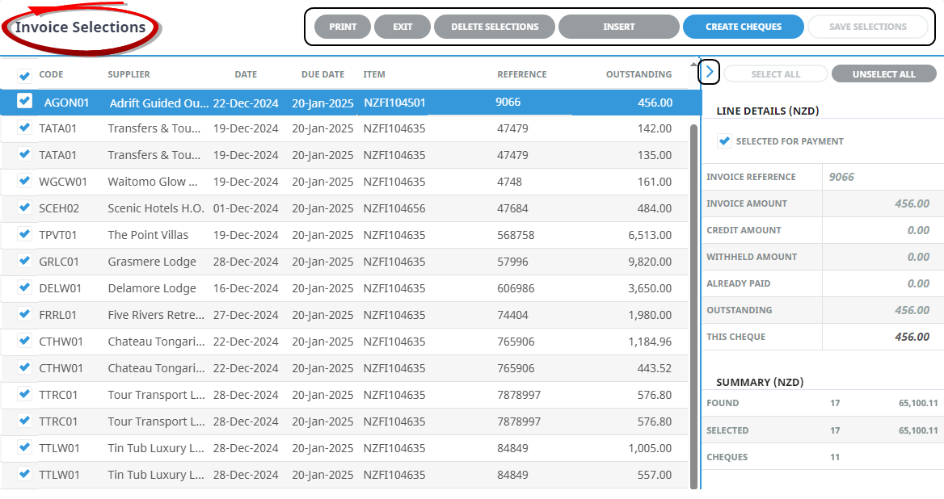Sort list by Supplier column header
944x499 pixels.
coord(129,74)
